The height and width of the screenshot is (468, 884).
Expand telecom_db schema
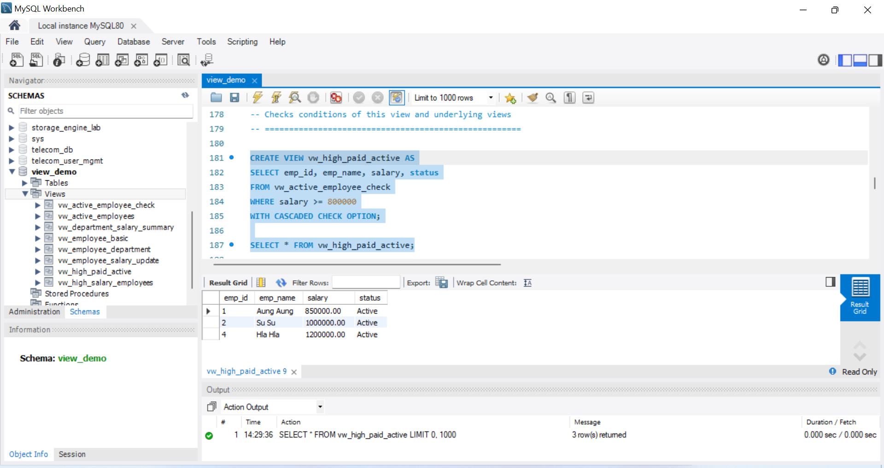click(x=12, y=150)
